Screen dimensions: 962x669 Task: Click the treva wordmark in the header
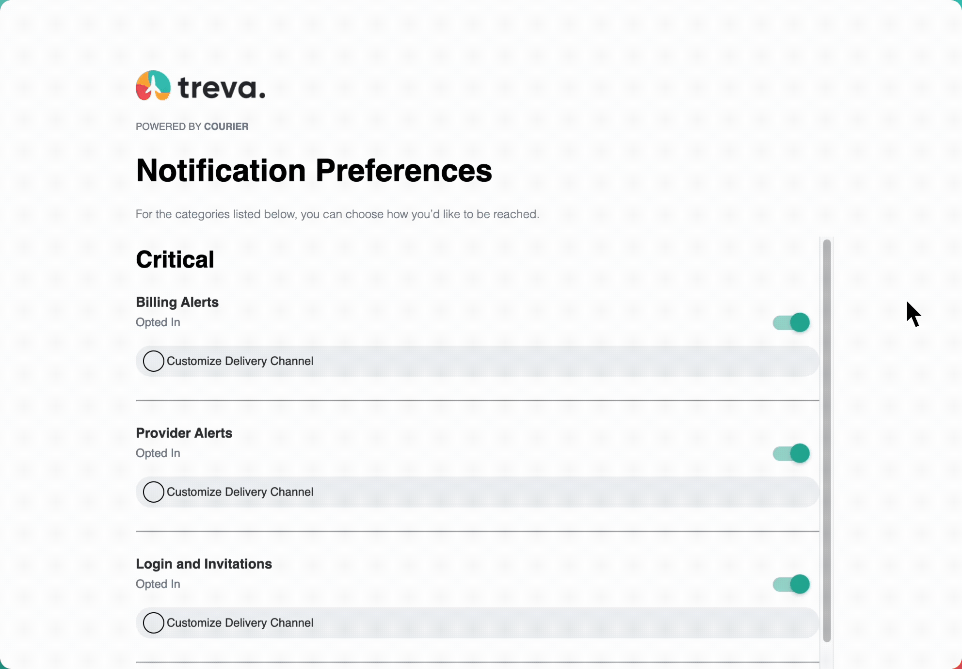[221, 87]
